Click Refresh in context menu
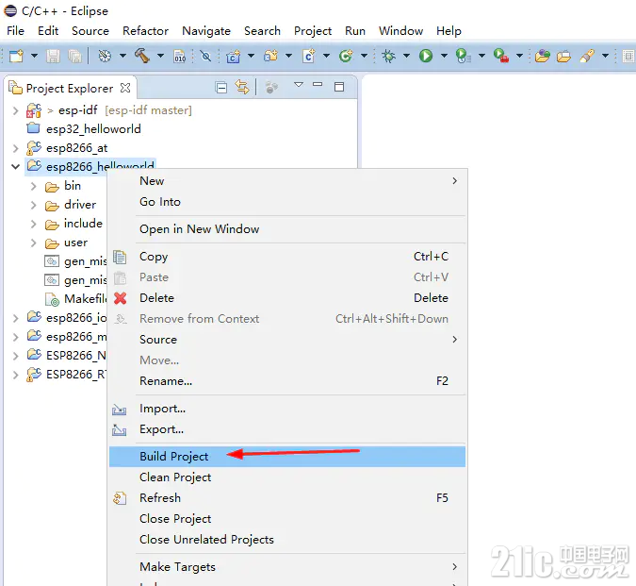 (x=287, y=498)
